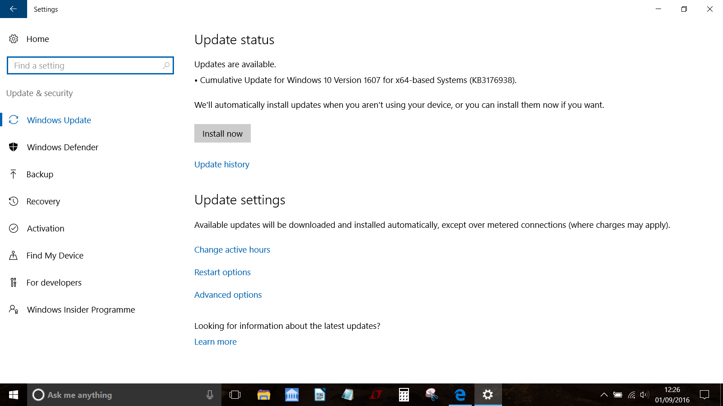Image resolution: width=723 pixels, height=406 pixels.
Task: Click the Update status heading
Action: (x=235, y=40)
